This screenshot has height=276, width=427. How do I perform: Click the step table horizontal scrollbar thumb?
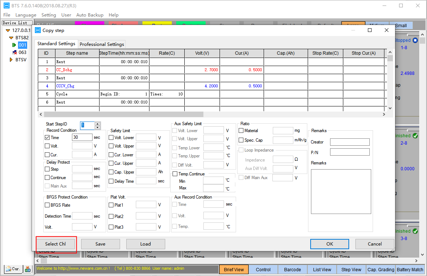click(124, 114)
